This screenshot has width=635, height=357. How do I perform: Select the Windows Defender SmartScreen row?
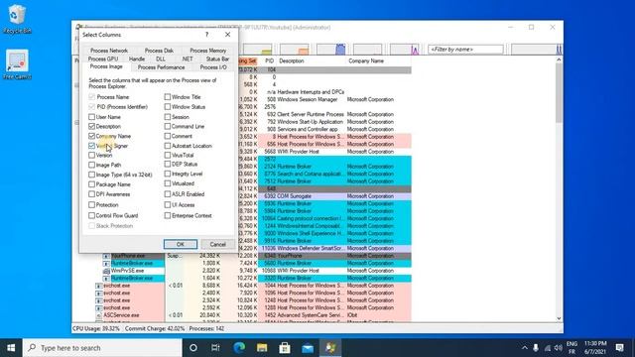click(x=334, y=249)
